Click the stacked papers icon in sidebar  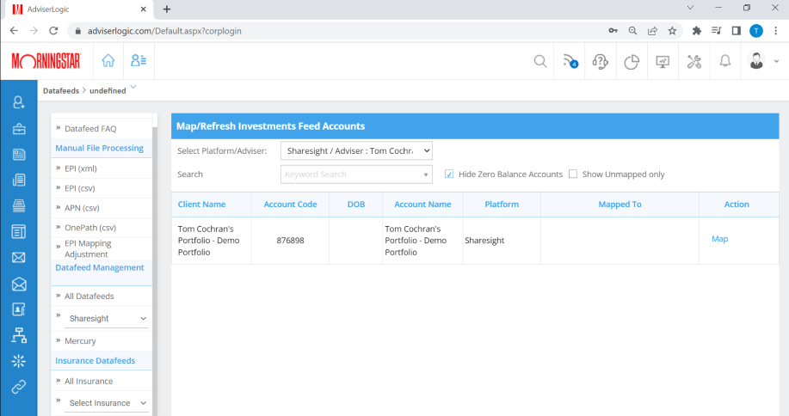19,180
